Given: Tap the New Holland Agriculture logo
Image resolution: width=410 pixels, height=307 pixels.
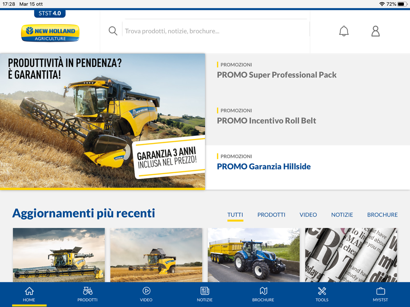Looking at the screenshot, I should pos(50,33).
